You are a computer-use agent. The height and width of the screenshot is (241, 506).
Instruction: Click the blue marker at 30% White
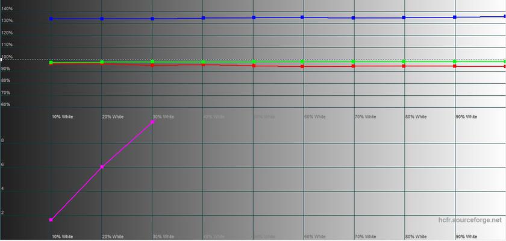coord(152,19)
